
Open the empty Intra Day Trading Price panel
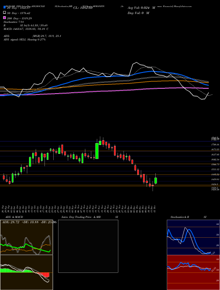[x=88, y=246]
